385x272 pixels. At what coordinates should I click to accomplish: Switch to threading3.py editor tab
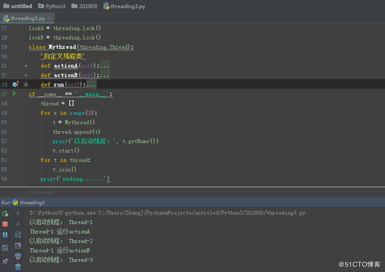coord(28,18)
